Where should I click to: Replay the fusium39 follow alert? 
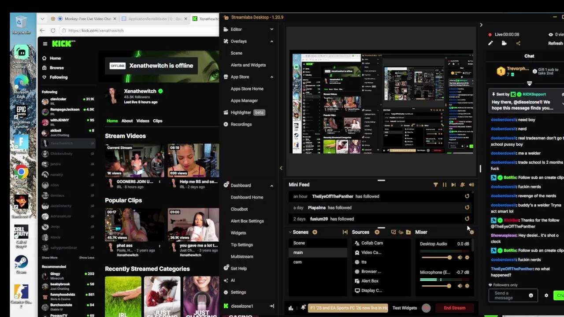[467, 219]
